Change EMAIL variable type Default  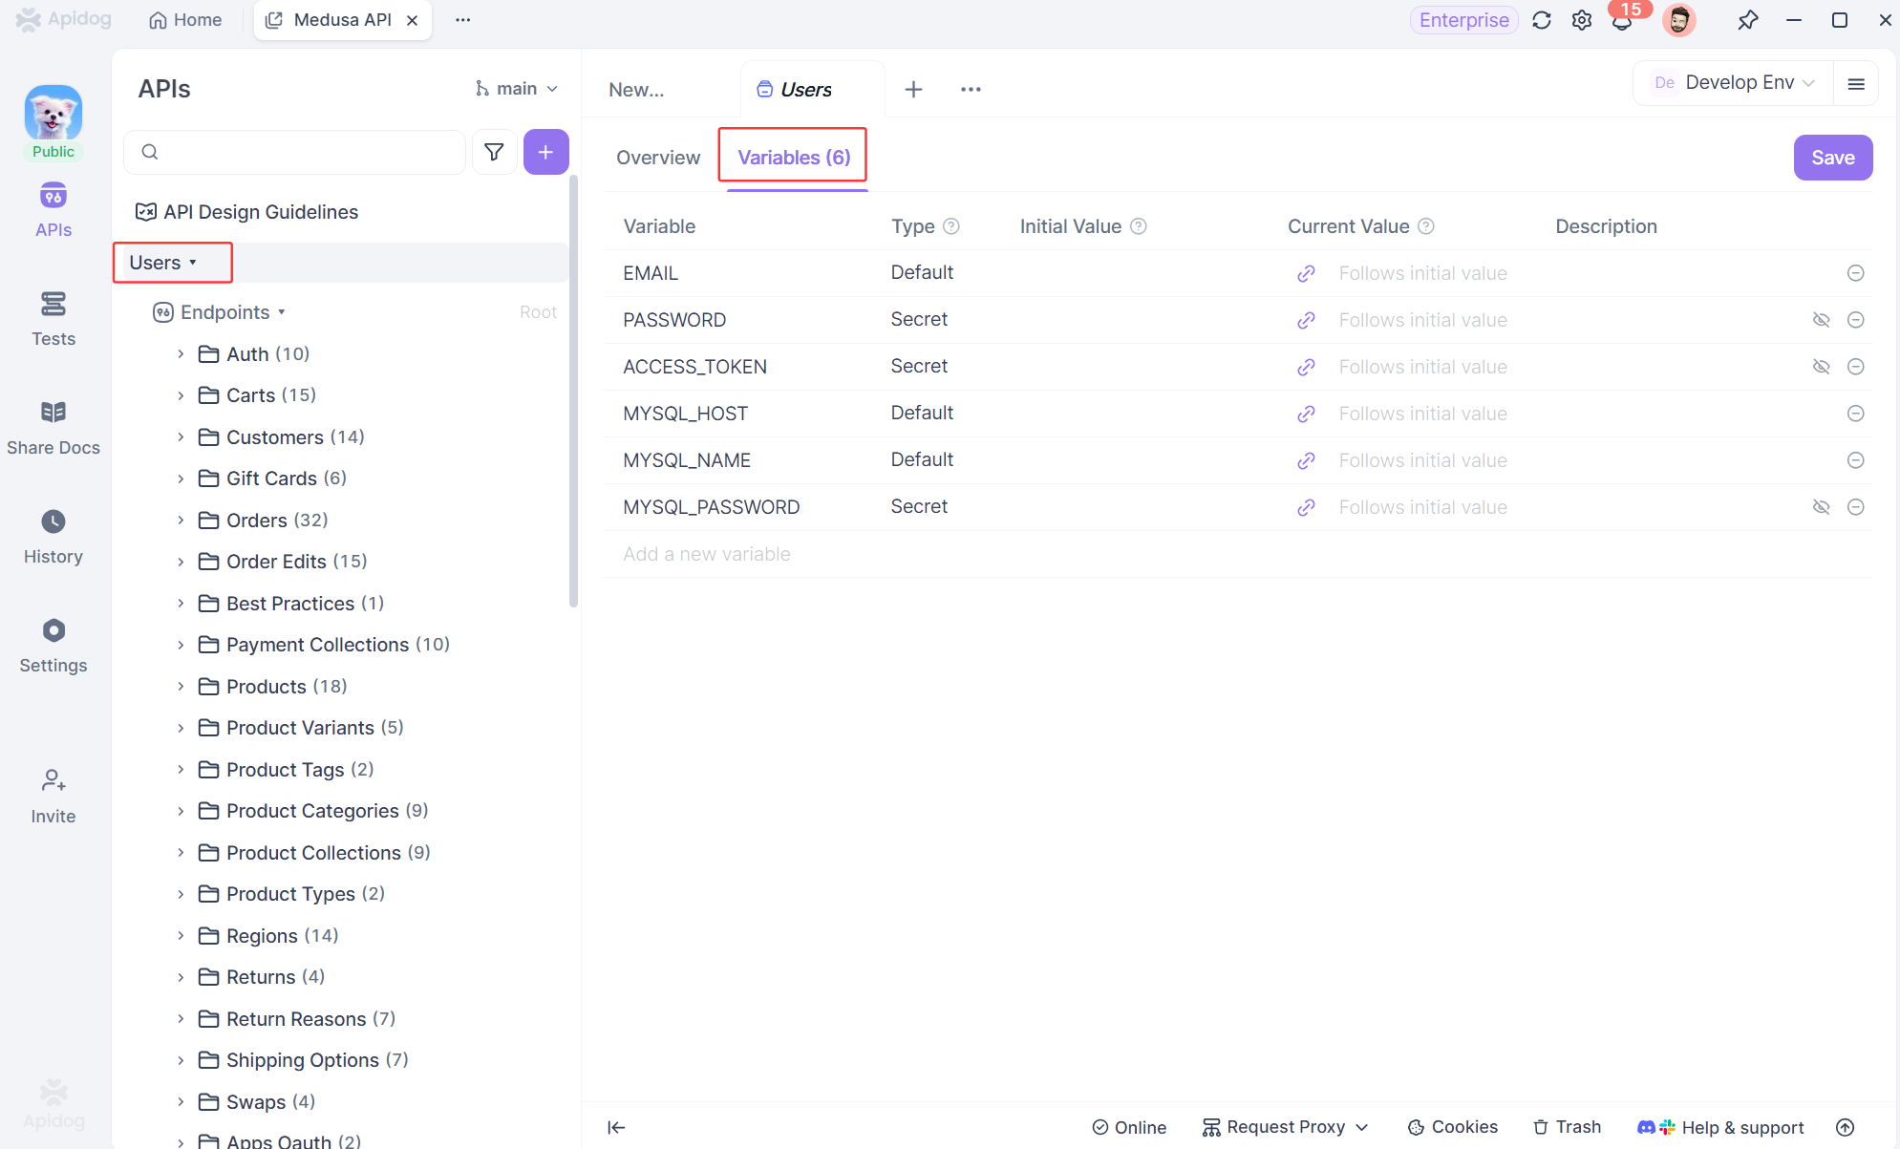pyautogui.click(x=922, y=273)
